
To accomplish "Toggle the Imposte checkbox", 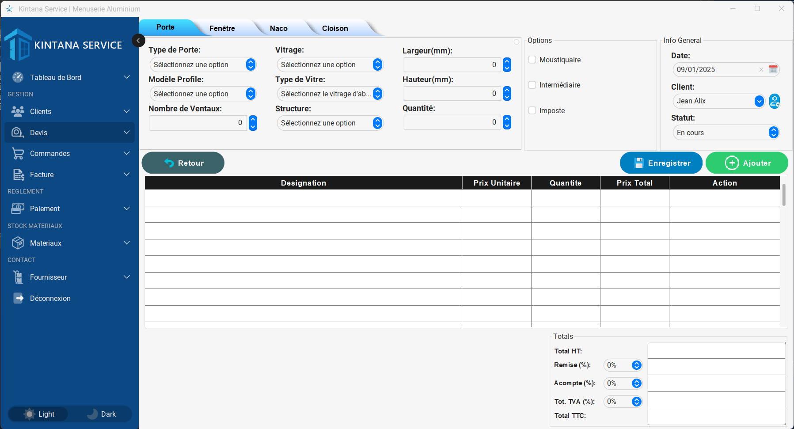I will coord(532,110).
